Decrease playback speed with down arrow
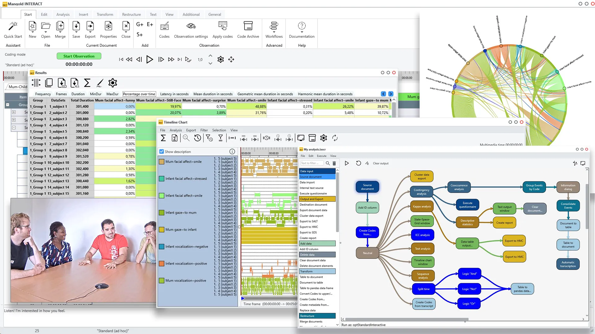This screenshot has width=595, height=334. (210, 63)
